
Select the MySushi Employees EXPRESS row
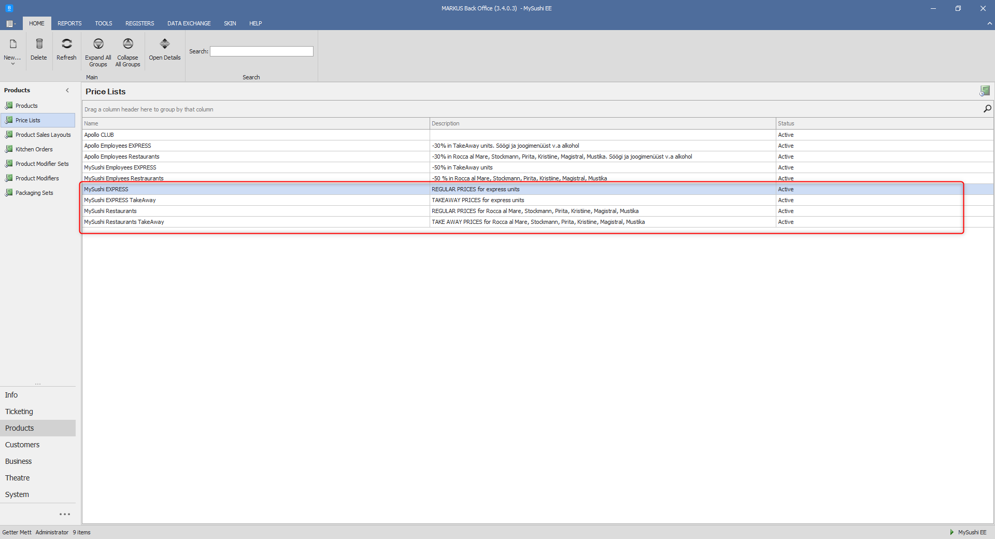point(538,167)
